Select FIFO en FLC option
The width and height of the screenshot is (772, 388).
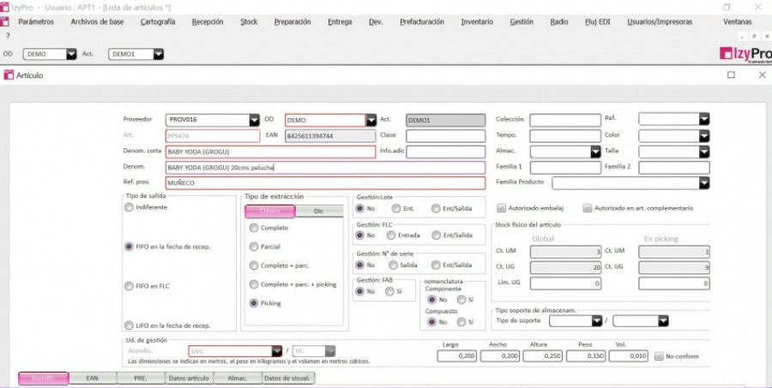[x=129, y=286]
